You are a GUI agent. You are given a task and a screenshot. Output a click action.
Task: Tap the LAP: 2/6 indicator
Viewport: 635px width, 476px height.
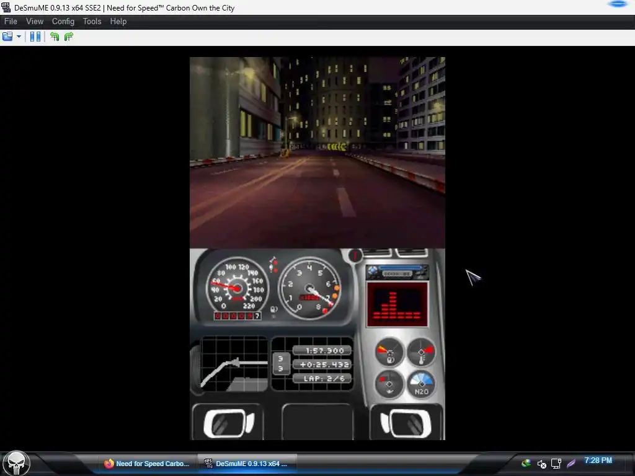322,379
